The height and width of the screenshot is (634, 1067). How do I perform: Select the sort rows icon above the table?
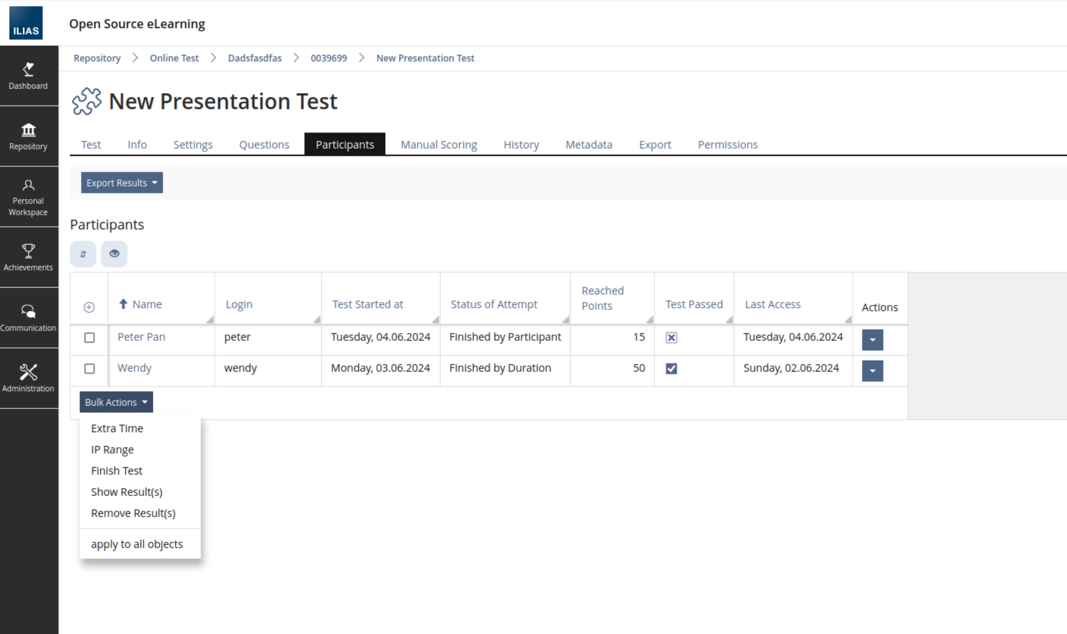coord(83,254)
